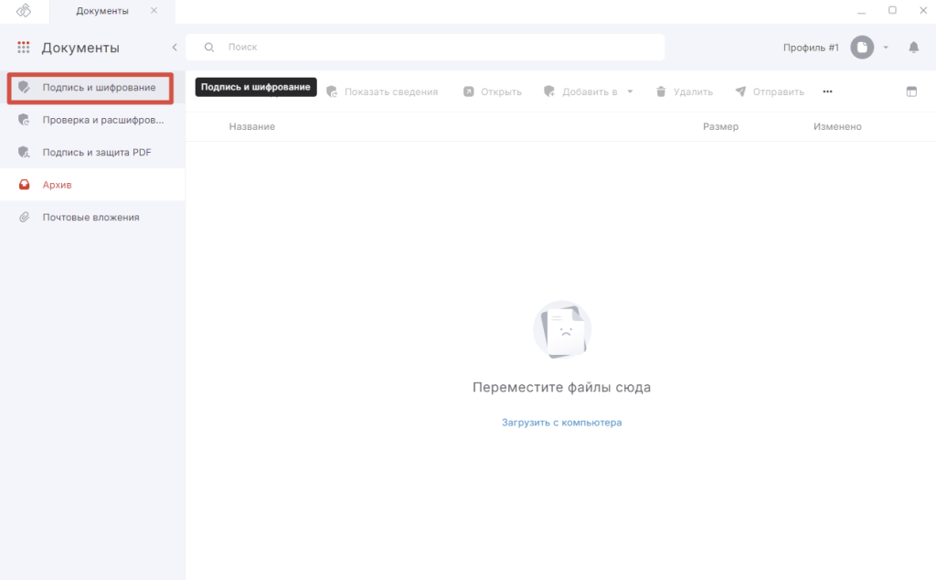Click the trash can icon
Viewport: 936px width, 580px height.
click(661, 91)
